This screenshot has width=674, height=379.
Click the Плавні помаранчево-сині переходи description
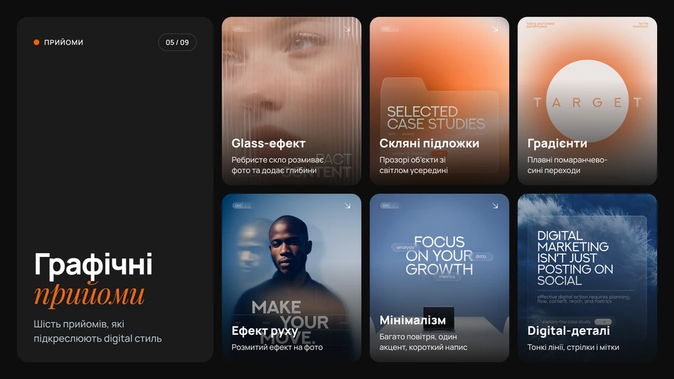click(567, 165)
